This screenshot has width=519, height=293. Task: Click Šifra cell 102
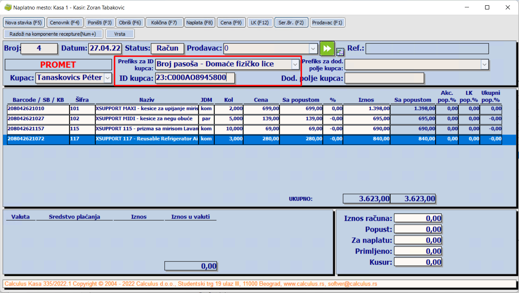coord(82,119)
